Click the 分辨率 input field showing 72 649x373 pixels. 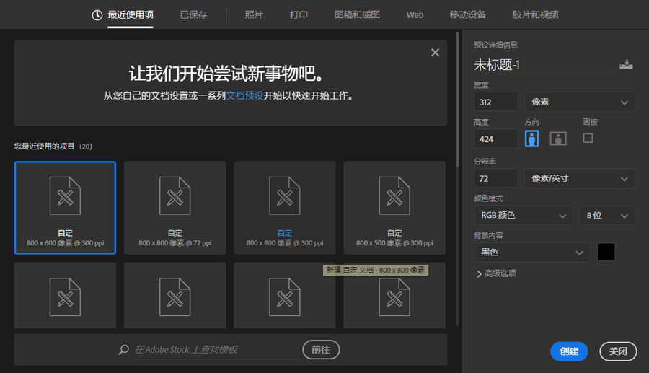pyautogui.click(x=496, y=178)
